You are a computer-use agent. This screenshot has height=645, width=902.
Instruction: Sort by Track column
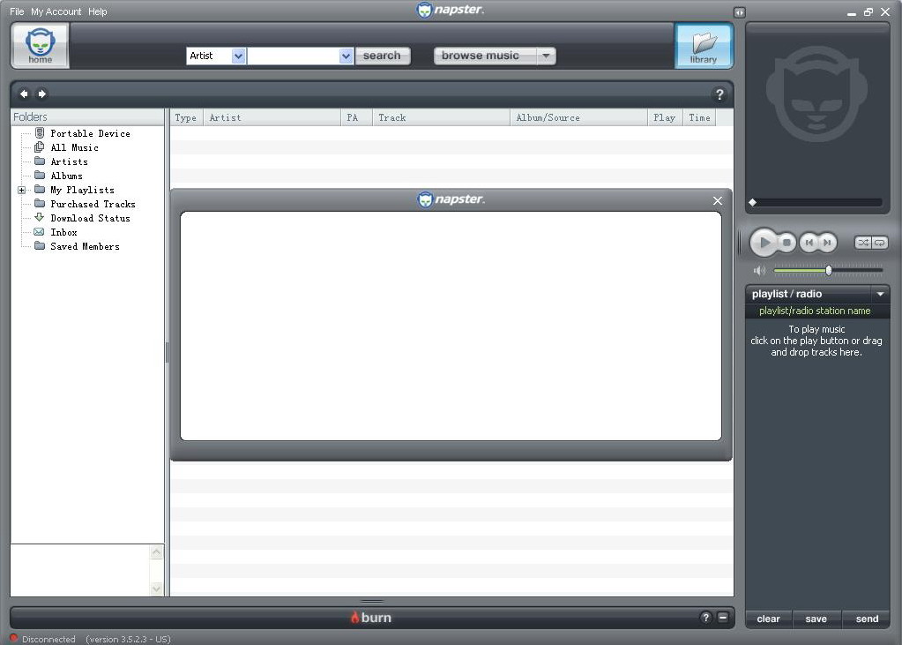tap(441, 117)
